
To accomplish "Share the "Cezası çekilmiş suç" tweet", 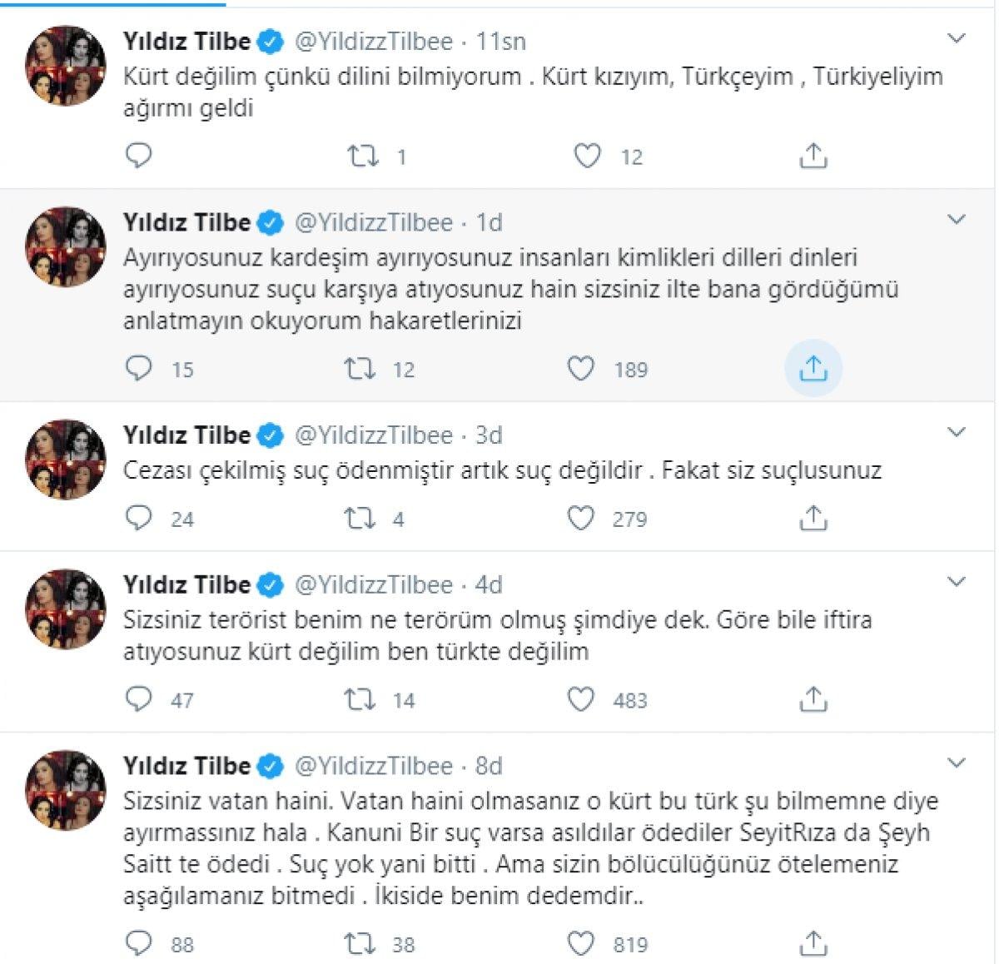I will [813, 519].
